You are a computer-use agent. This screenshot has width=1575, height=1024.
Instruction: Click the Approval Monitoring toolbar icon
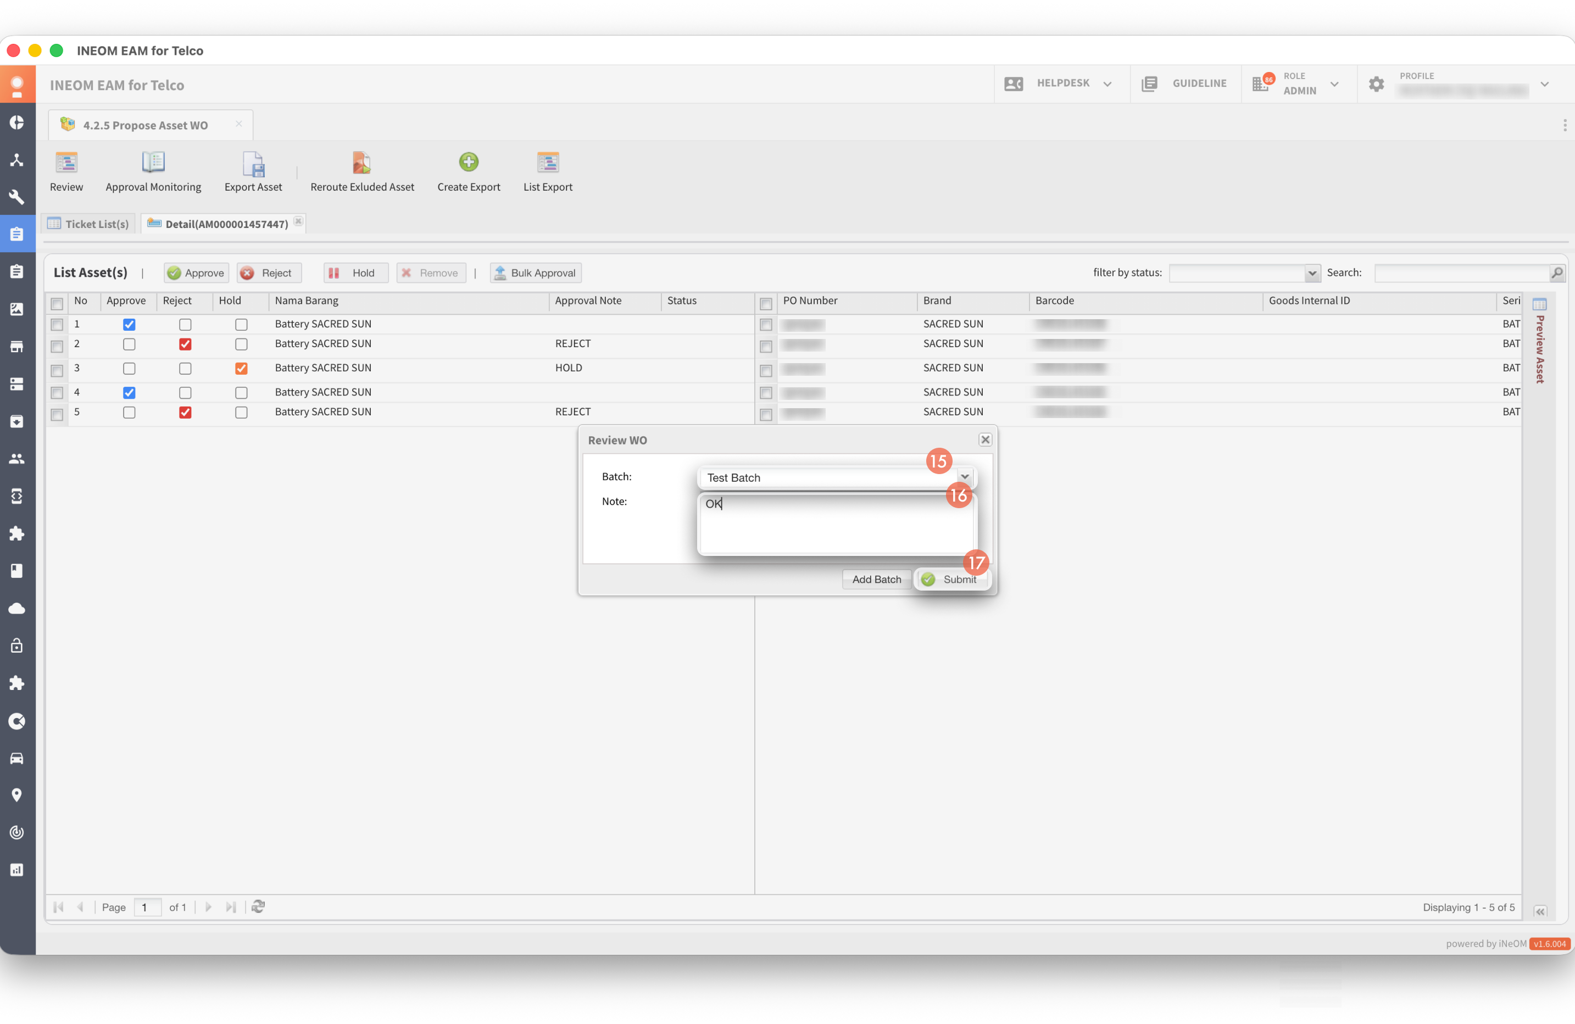click(x=153, y=163)
